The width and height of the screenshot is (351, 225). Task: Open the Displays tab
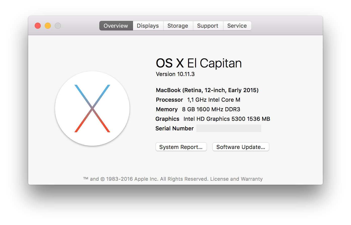[x=148, y=26]
